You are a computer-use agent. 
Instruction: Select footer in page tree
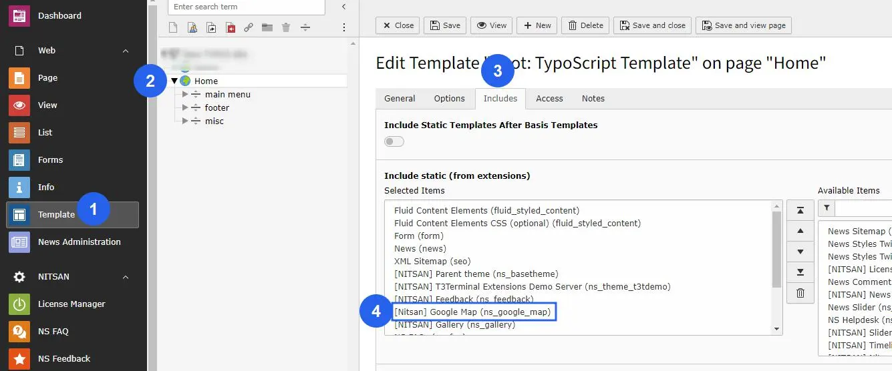tap(217, 108)
